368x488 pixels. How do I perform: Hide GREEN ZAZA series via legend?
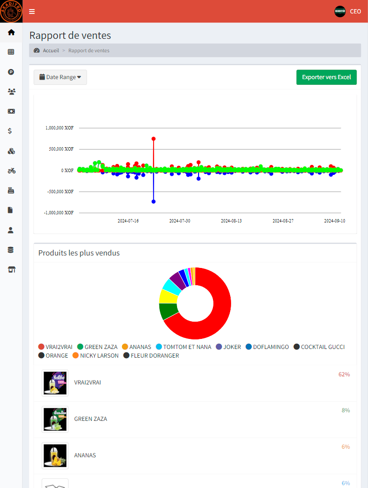point(97,347)
